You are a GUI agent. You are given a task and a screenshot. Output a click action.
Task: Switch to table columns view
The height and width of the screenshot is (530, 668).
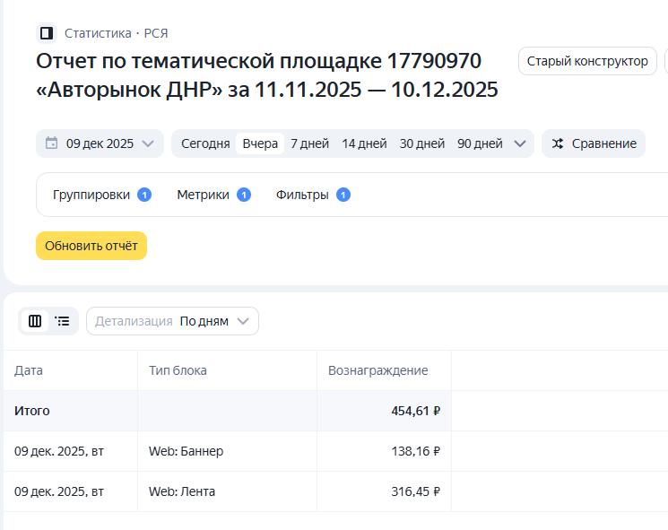click(x=35, y=321)
